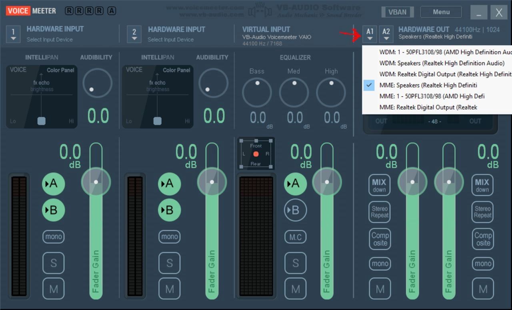This screenshot has width=512, height=310.
Task: Choose MME: Realtek Digital Output
Action: pyautogui.click(x=437, y=107)
